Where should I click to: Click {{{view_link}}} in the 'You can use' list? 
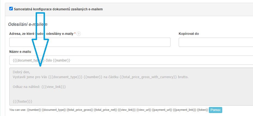pos(127,110)
